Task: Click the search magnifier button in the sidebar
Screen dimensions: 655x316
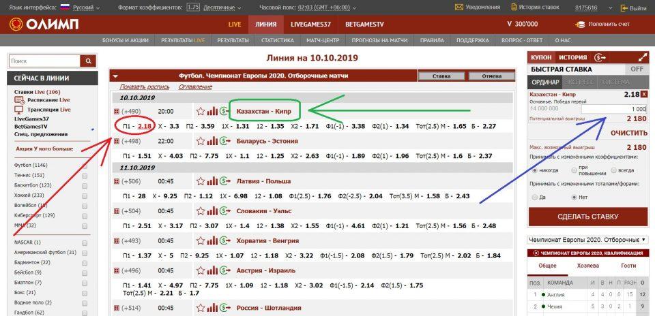Action: (x=88, y=61)
